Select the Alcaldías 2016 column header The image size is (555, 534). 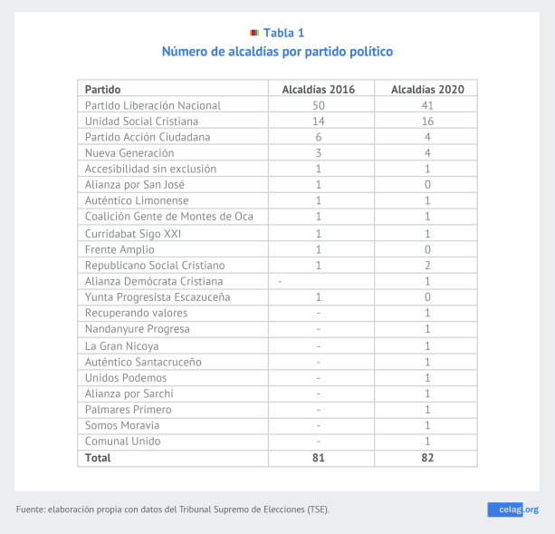click(x=318, y=89)
